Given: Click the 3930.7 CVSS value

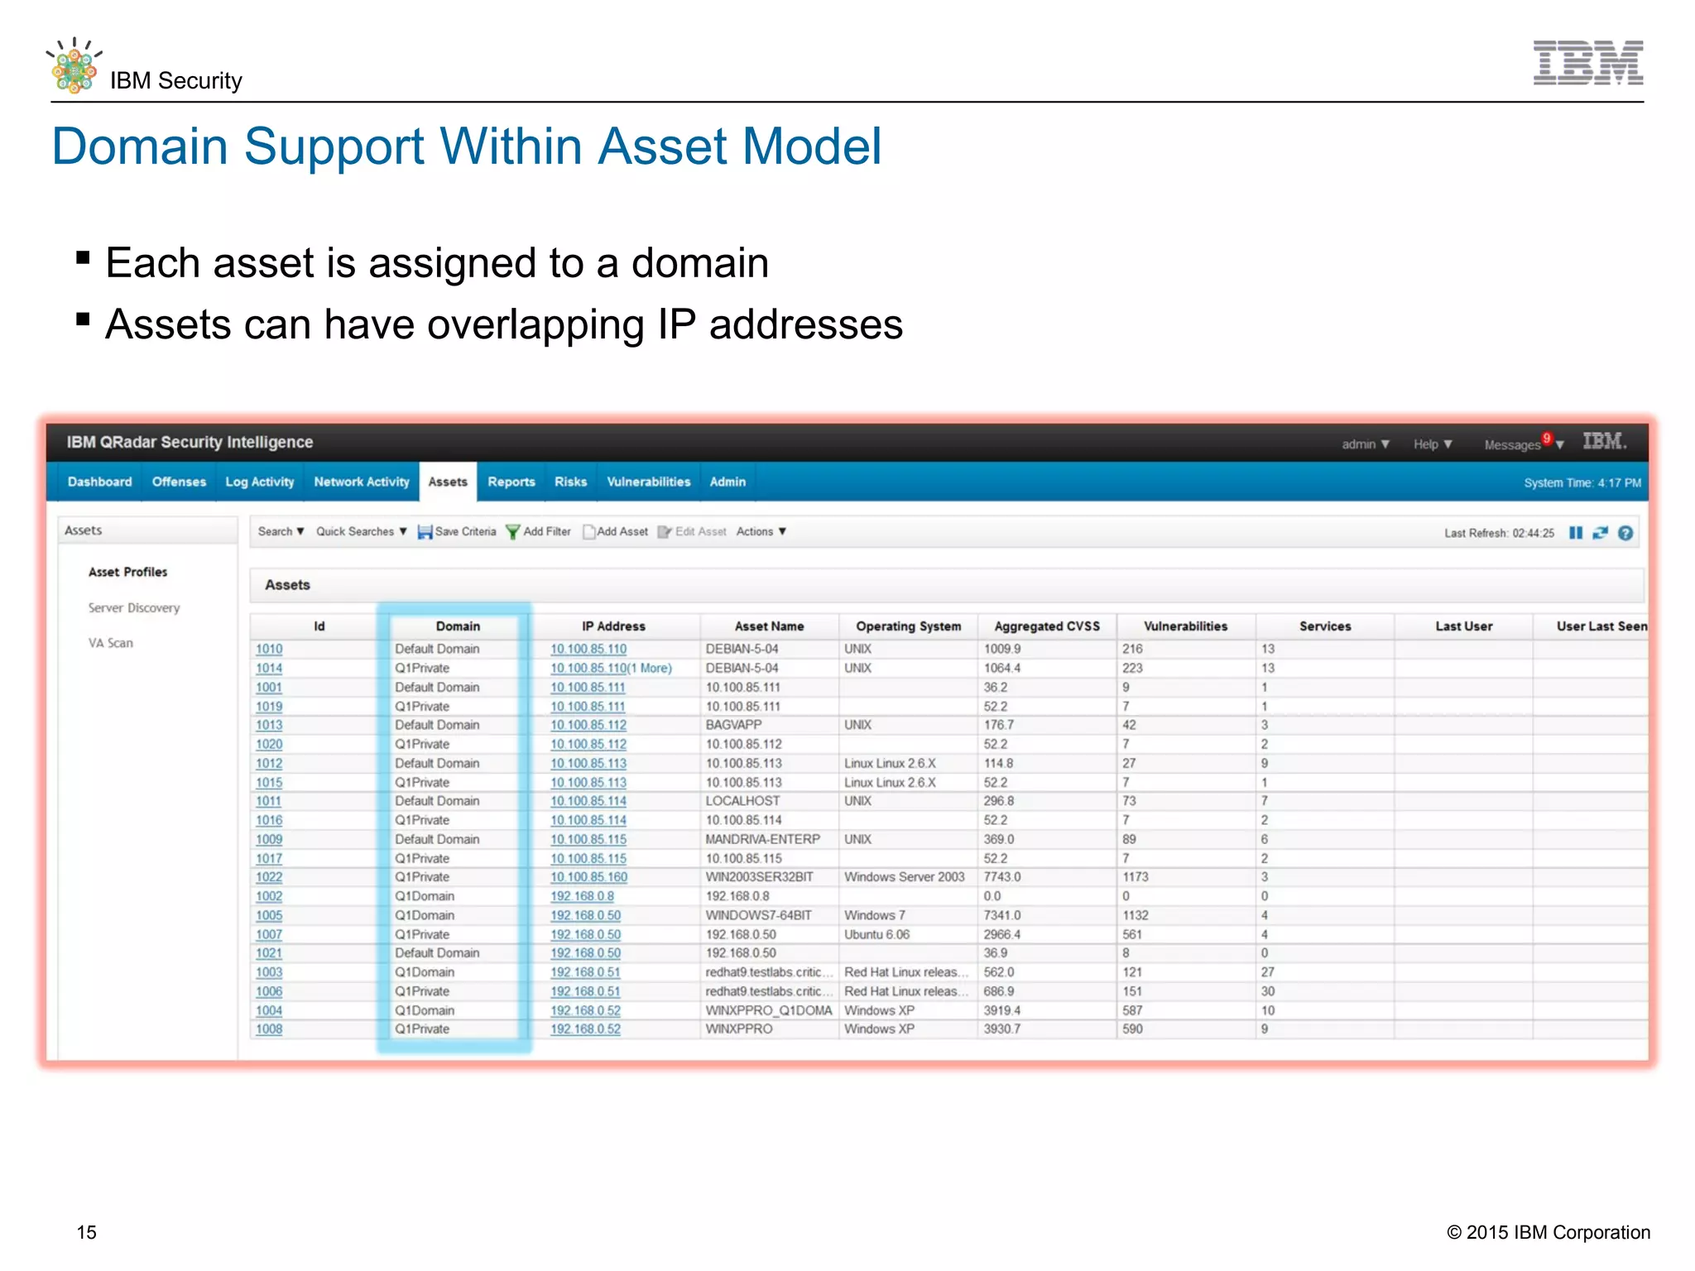Looking at the screenshot, I should point(1002,1029).
